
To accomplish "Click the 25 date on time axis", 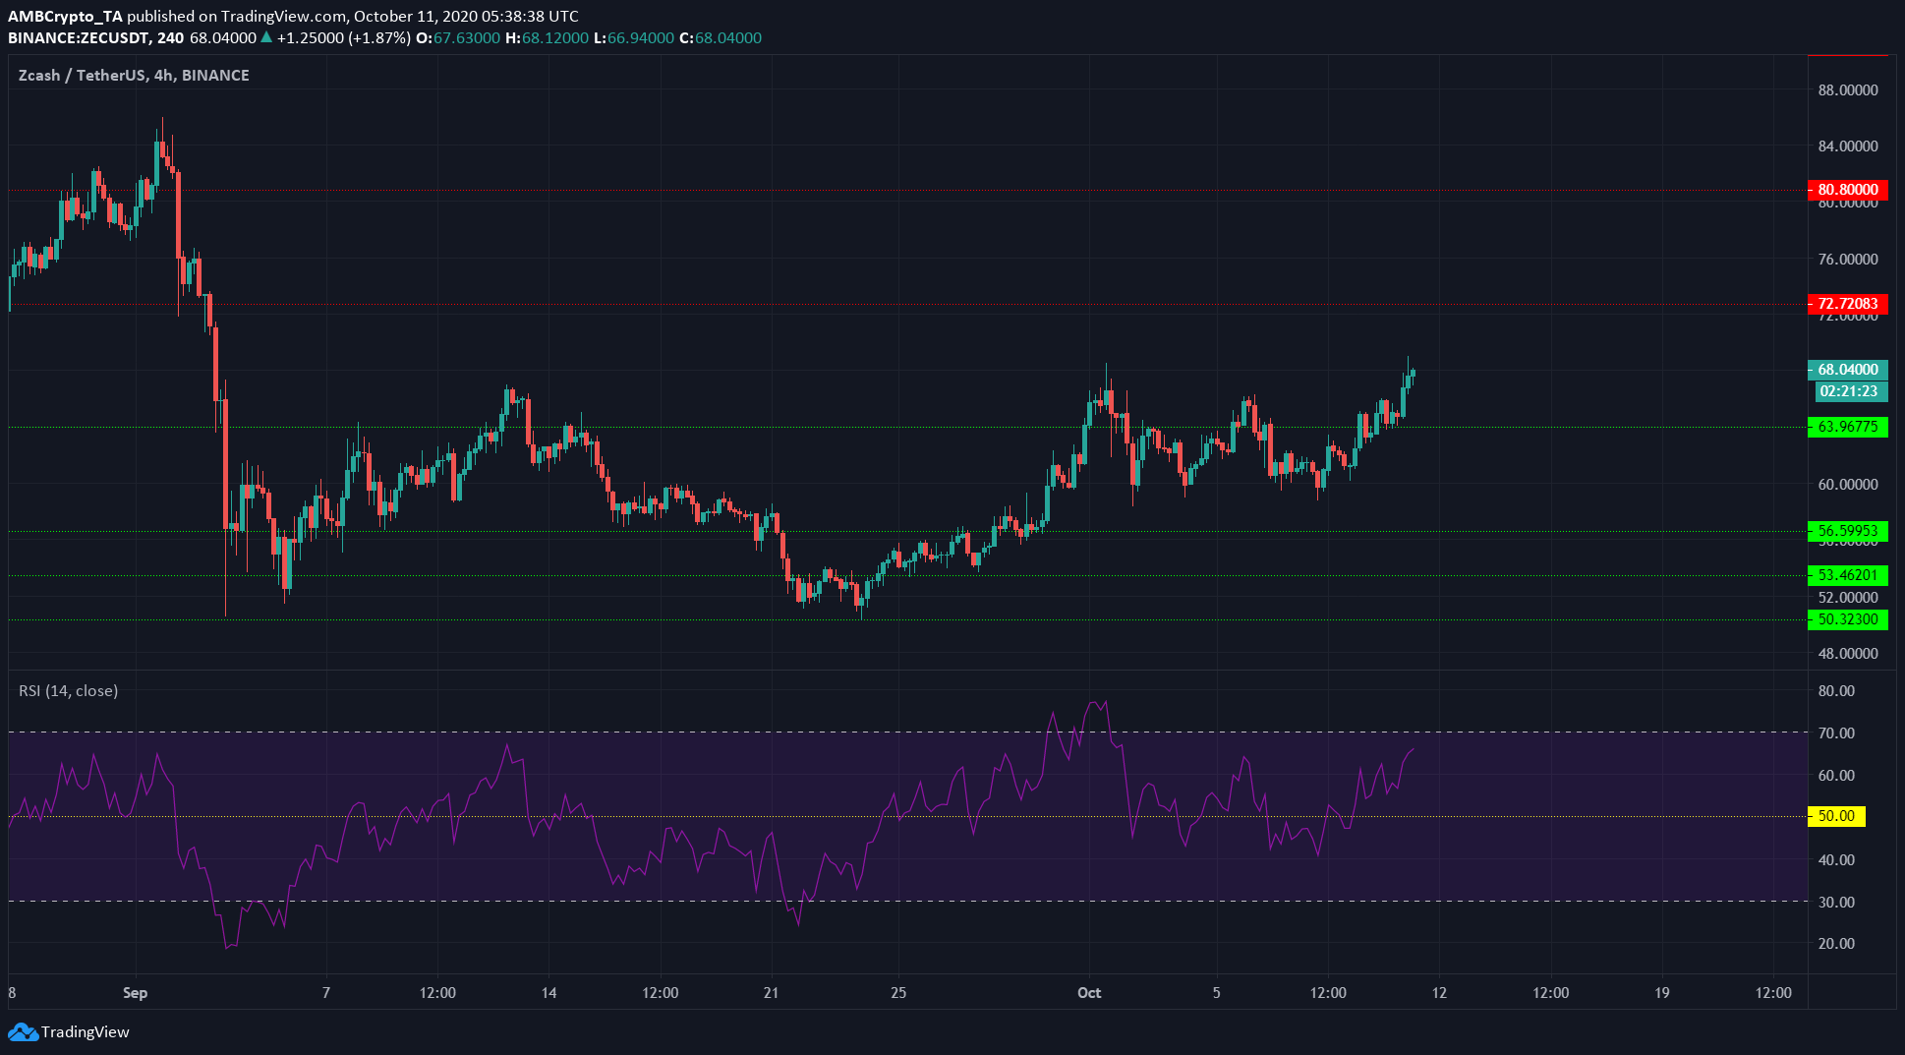I will click(x=898, y=993).
